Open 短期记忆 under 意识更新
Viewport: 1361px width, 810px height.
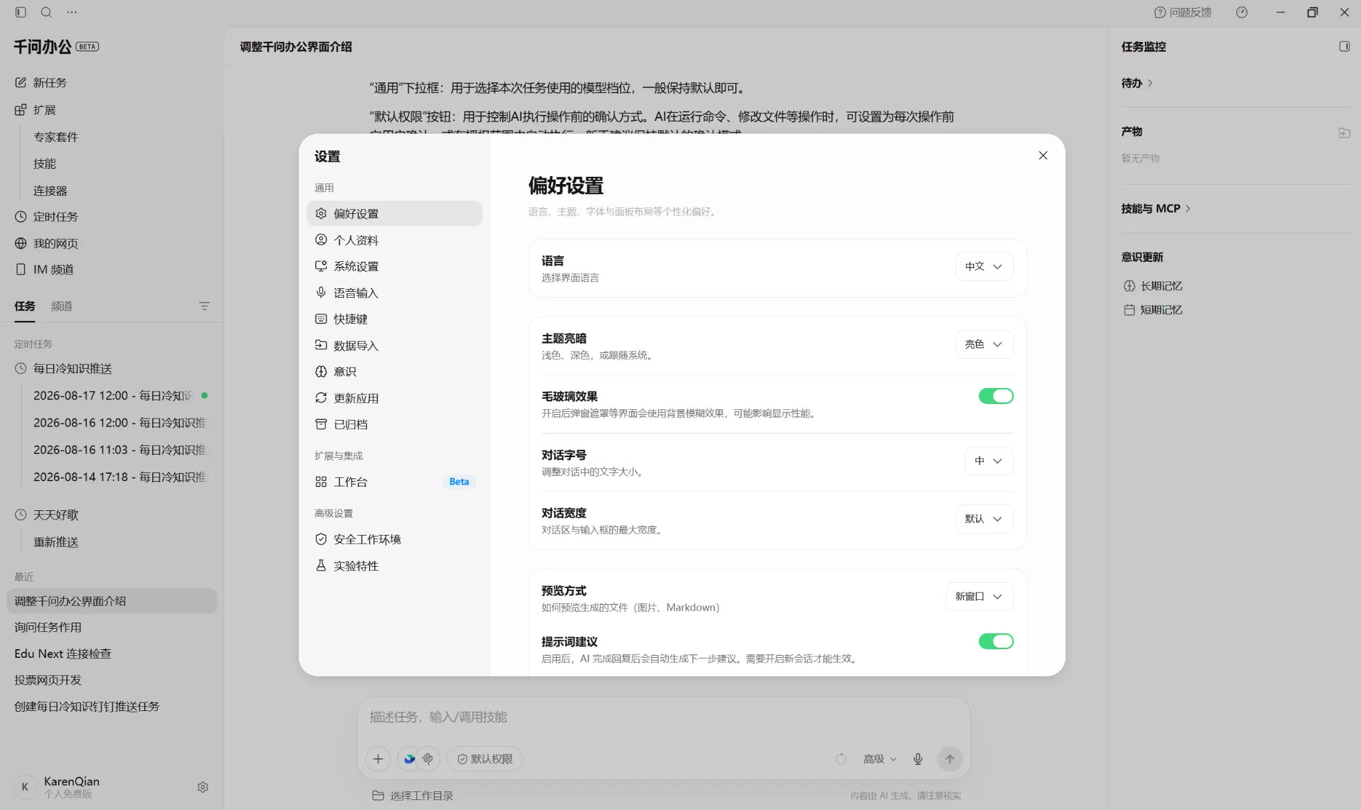(1153, 310)
